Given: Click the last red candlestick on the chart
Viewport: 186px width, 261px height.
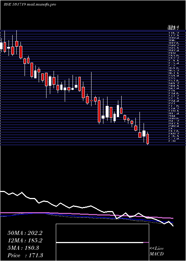Looking at the screenshot, I should [148, 139].
